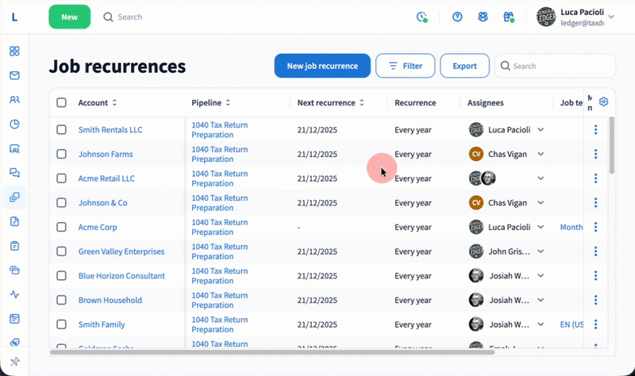This screenshot has width=635, height=376.
Task: Select all rows with header checkbox
Action: click(62, 102)
